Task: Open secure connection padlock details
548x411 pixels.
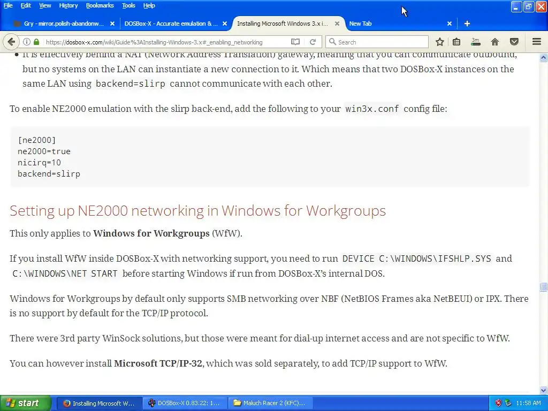Action: (x=36, y=42)
